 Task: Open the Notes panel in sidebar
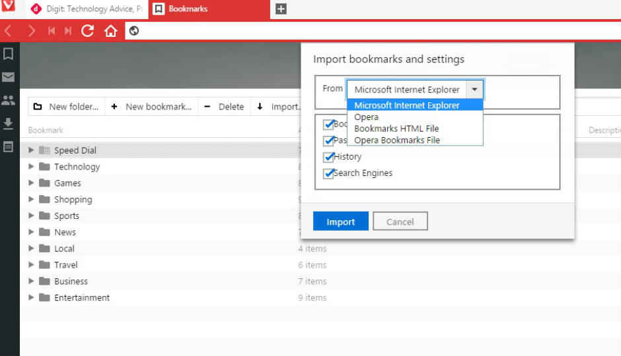pyautogui.click(x=8, y=147)
